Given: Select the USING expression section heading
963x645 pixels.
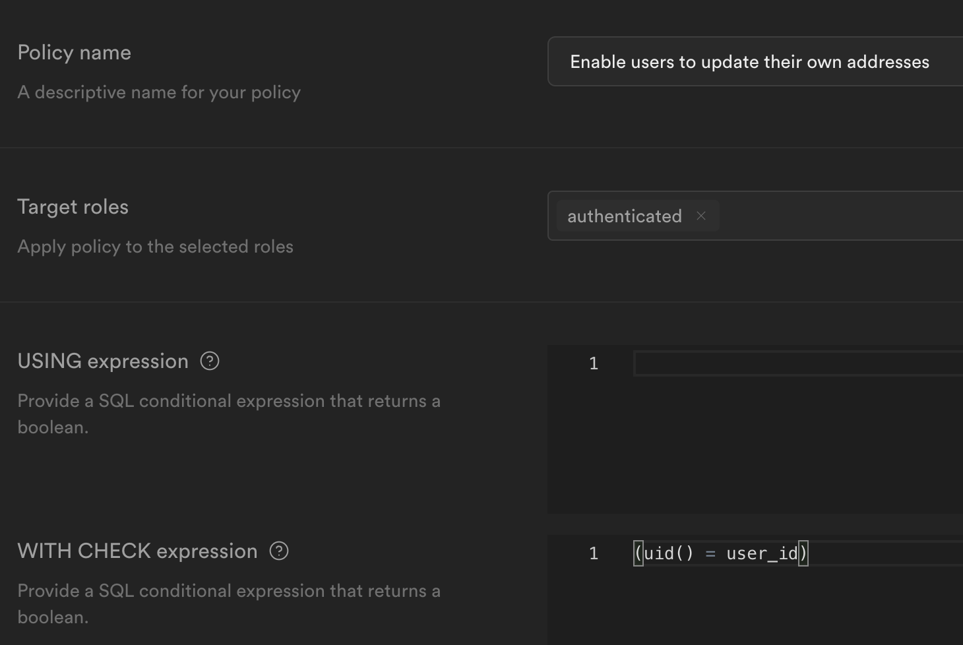Looking at the screenshot, I should 102,361.
